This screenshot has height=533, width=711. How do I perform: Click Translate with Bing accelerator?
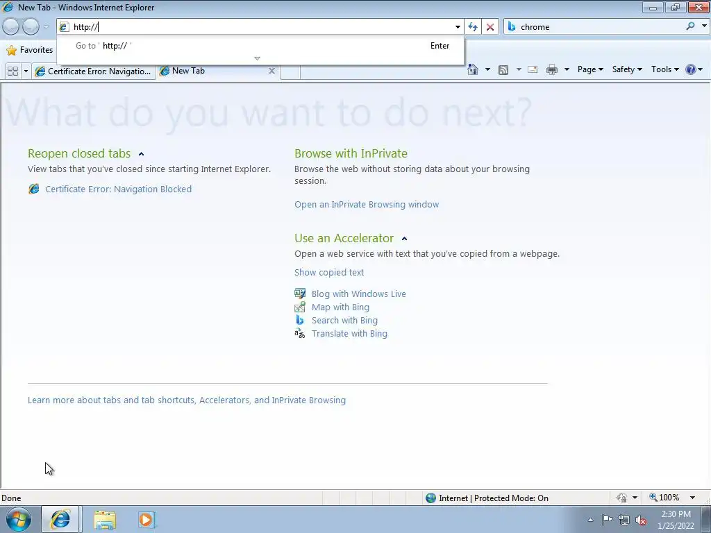coord(350,334)
